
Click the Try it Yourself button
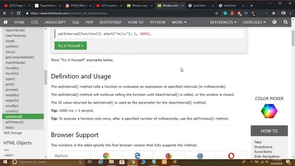click(x=71, y=46)
